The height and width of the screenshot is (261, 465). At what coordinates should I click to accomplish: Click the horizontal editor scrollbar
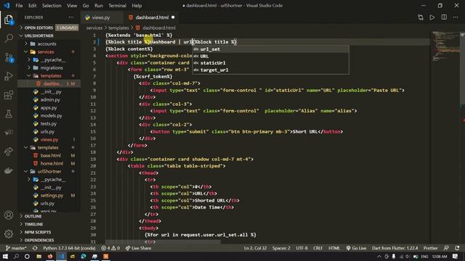pos(163,241)
